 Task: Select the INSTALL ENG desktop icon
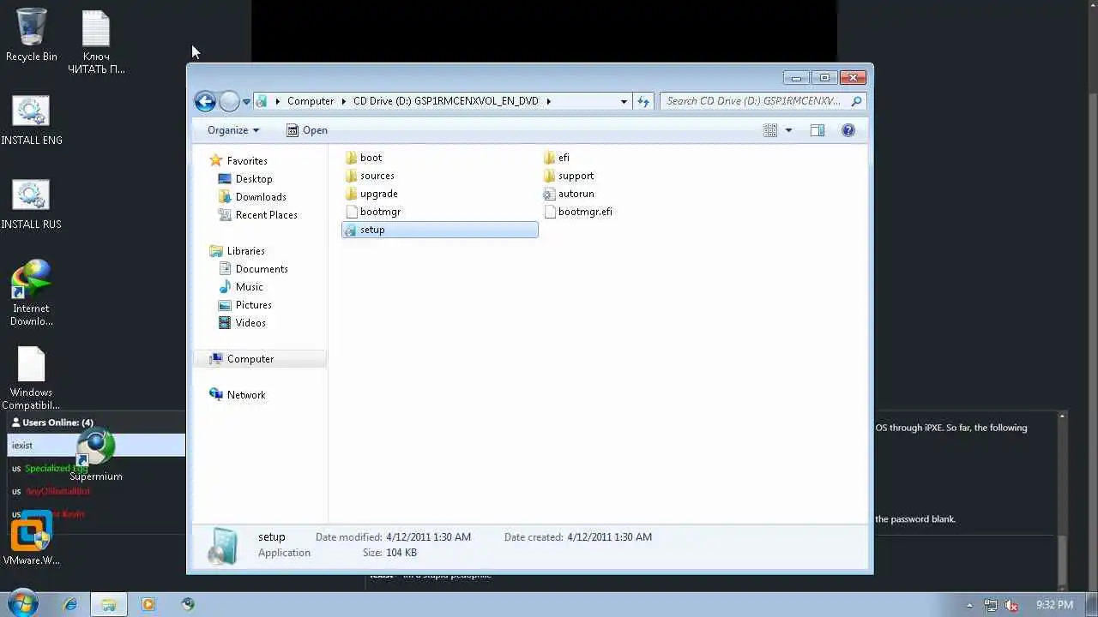pyautogui.click(x=32, y=121)
